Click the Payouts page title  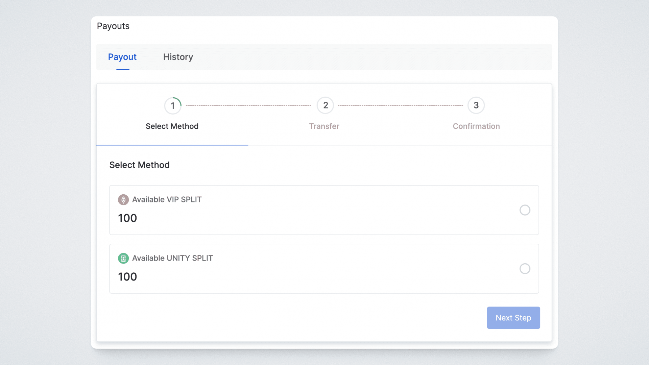[113, 26]
